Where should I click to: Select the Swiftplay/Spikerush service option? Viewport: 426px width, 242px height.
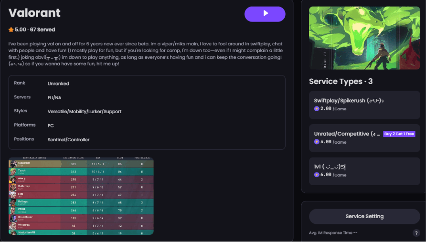coord(364,105)
